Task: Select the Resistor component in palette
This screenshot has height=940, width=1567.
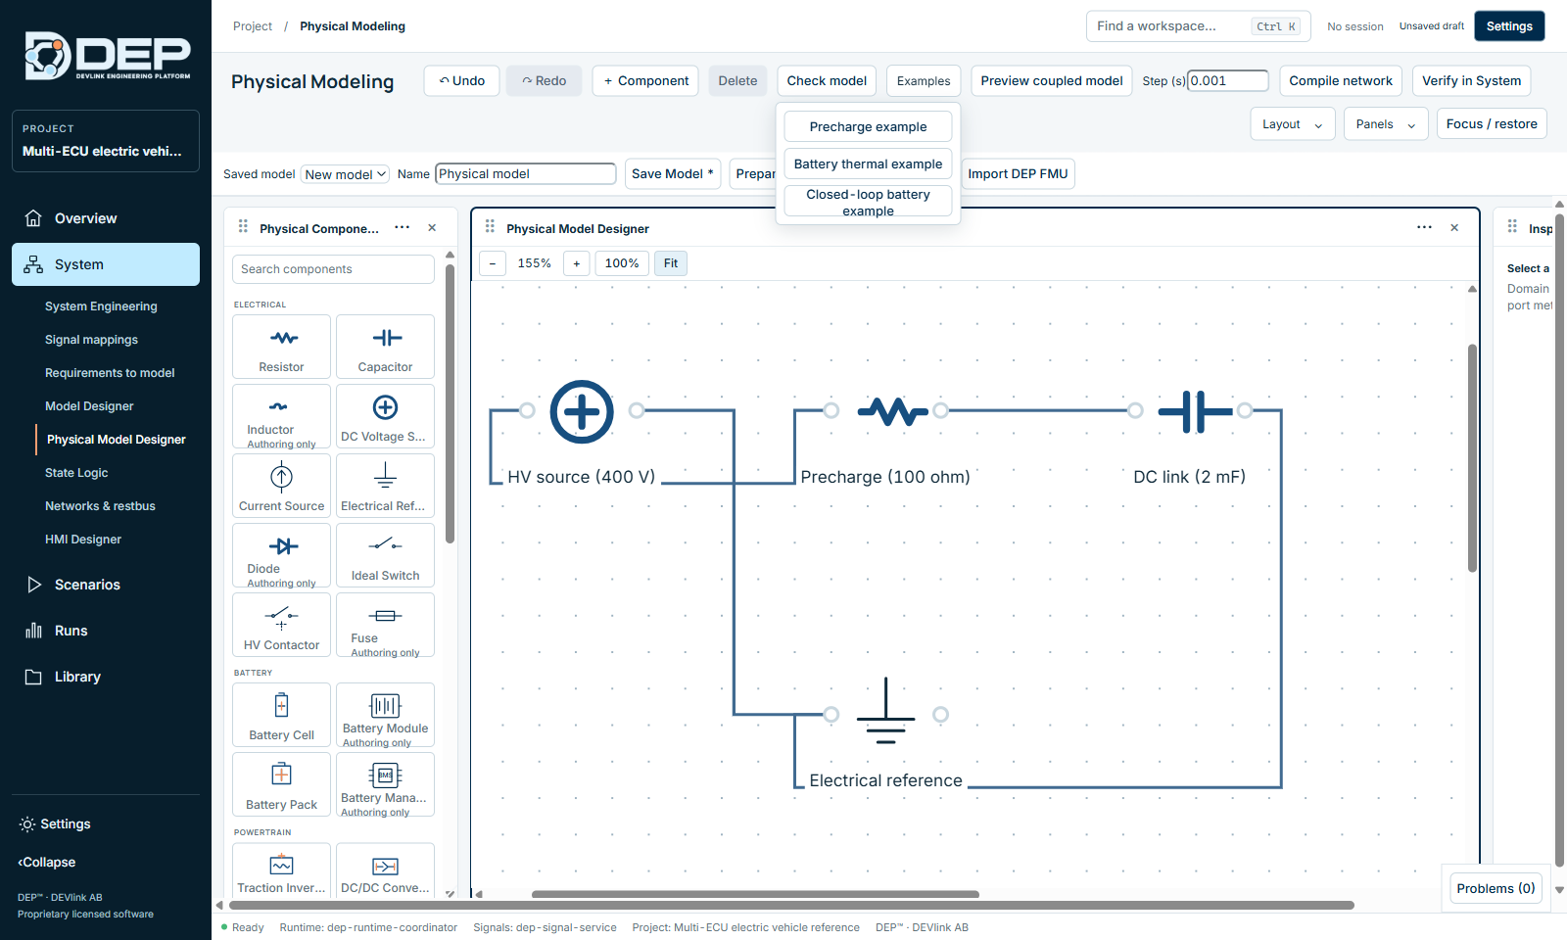Action: click(x=281, y=347)
